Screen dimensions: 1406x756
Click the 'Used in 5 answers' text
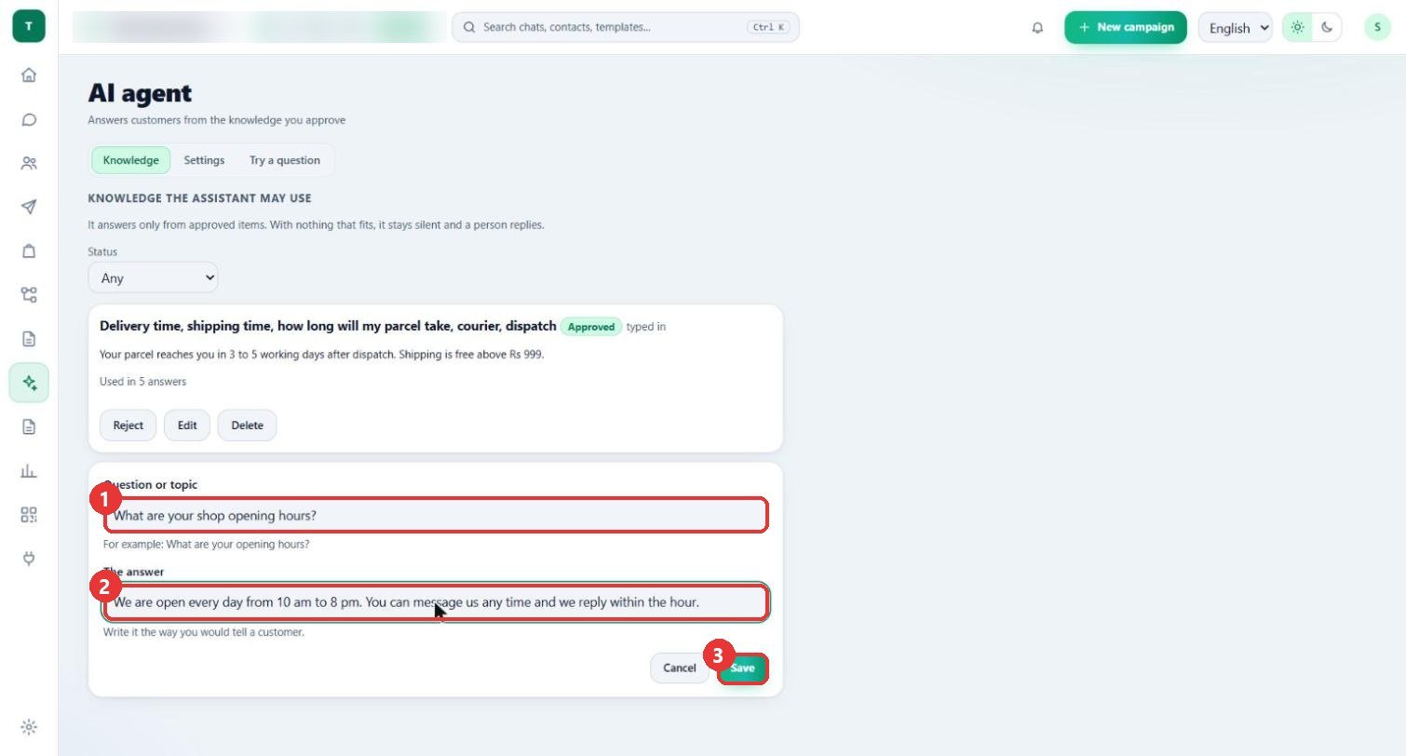click(x=142, y=382)
